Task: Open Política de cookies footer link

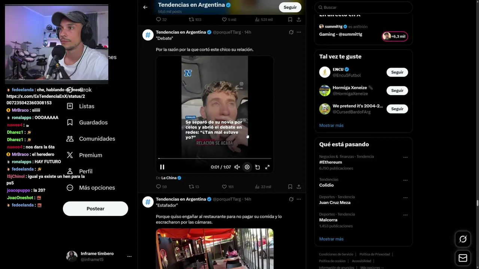Action: tap(332, 261)
